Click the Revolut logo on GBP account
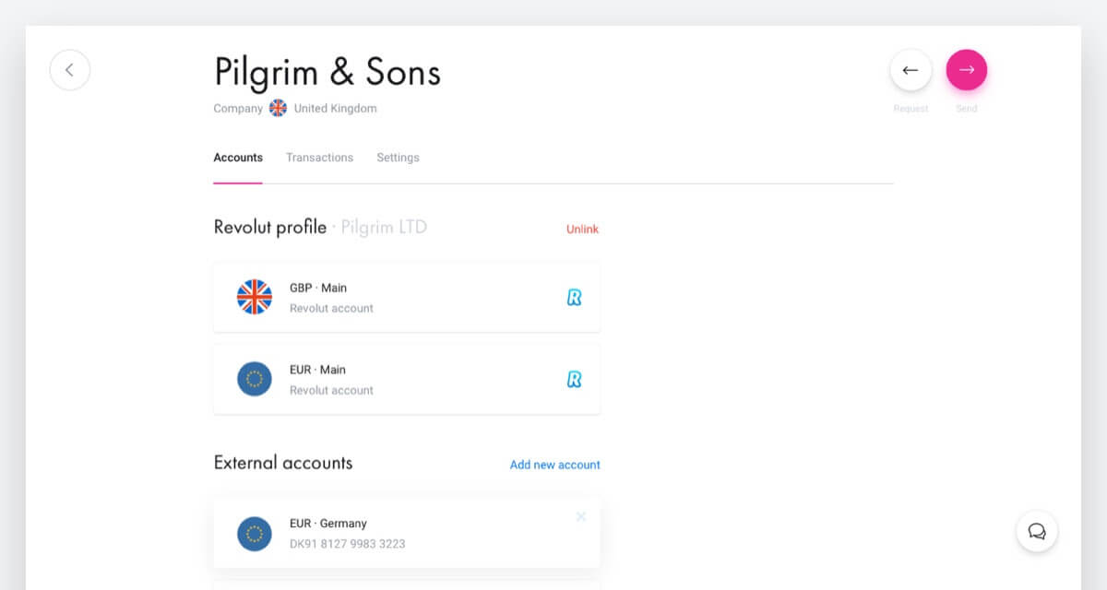Viewport: 1107px width, 590px height. pyautogui.click(x=574, y=298)
